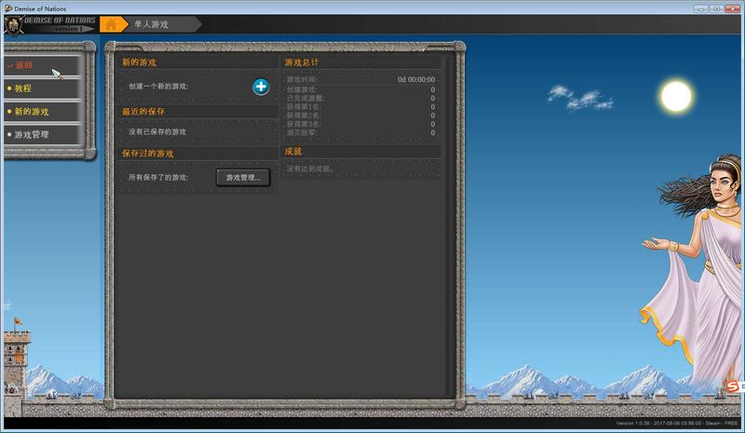Click the orange home icon in breadcrumb
Screen dimensions: 745x433
(x=114, y=24)
